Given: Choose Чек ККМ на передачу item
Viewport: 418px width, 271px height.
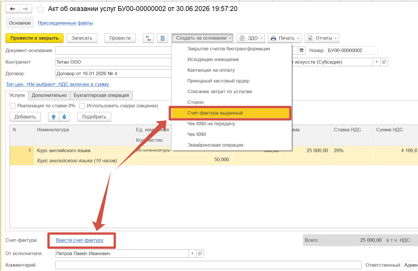Looking at the screenshot, I should click(x=231, y=124).
